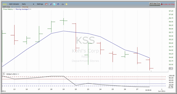
Task: Click the purple book icon in toolbar
Action: (50, 4)
